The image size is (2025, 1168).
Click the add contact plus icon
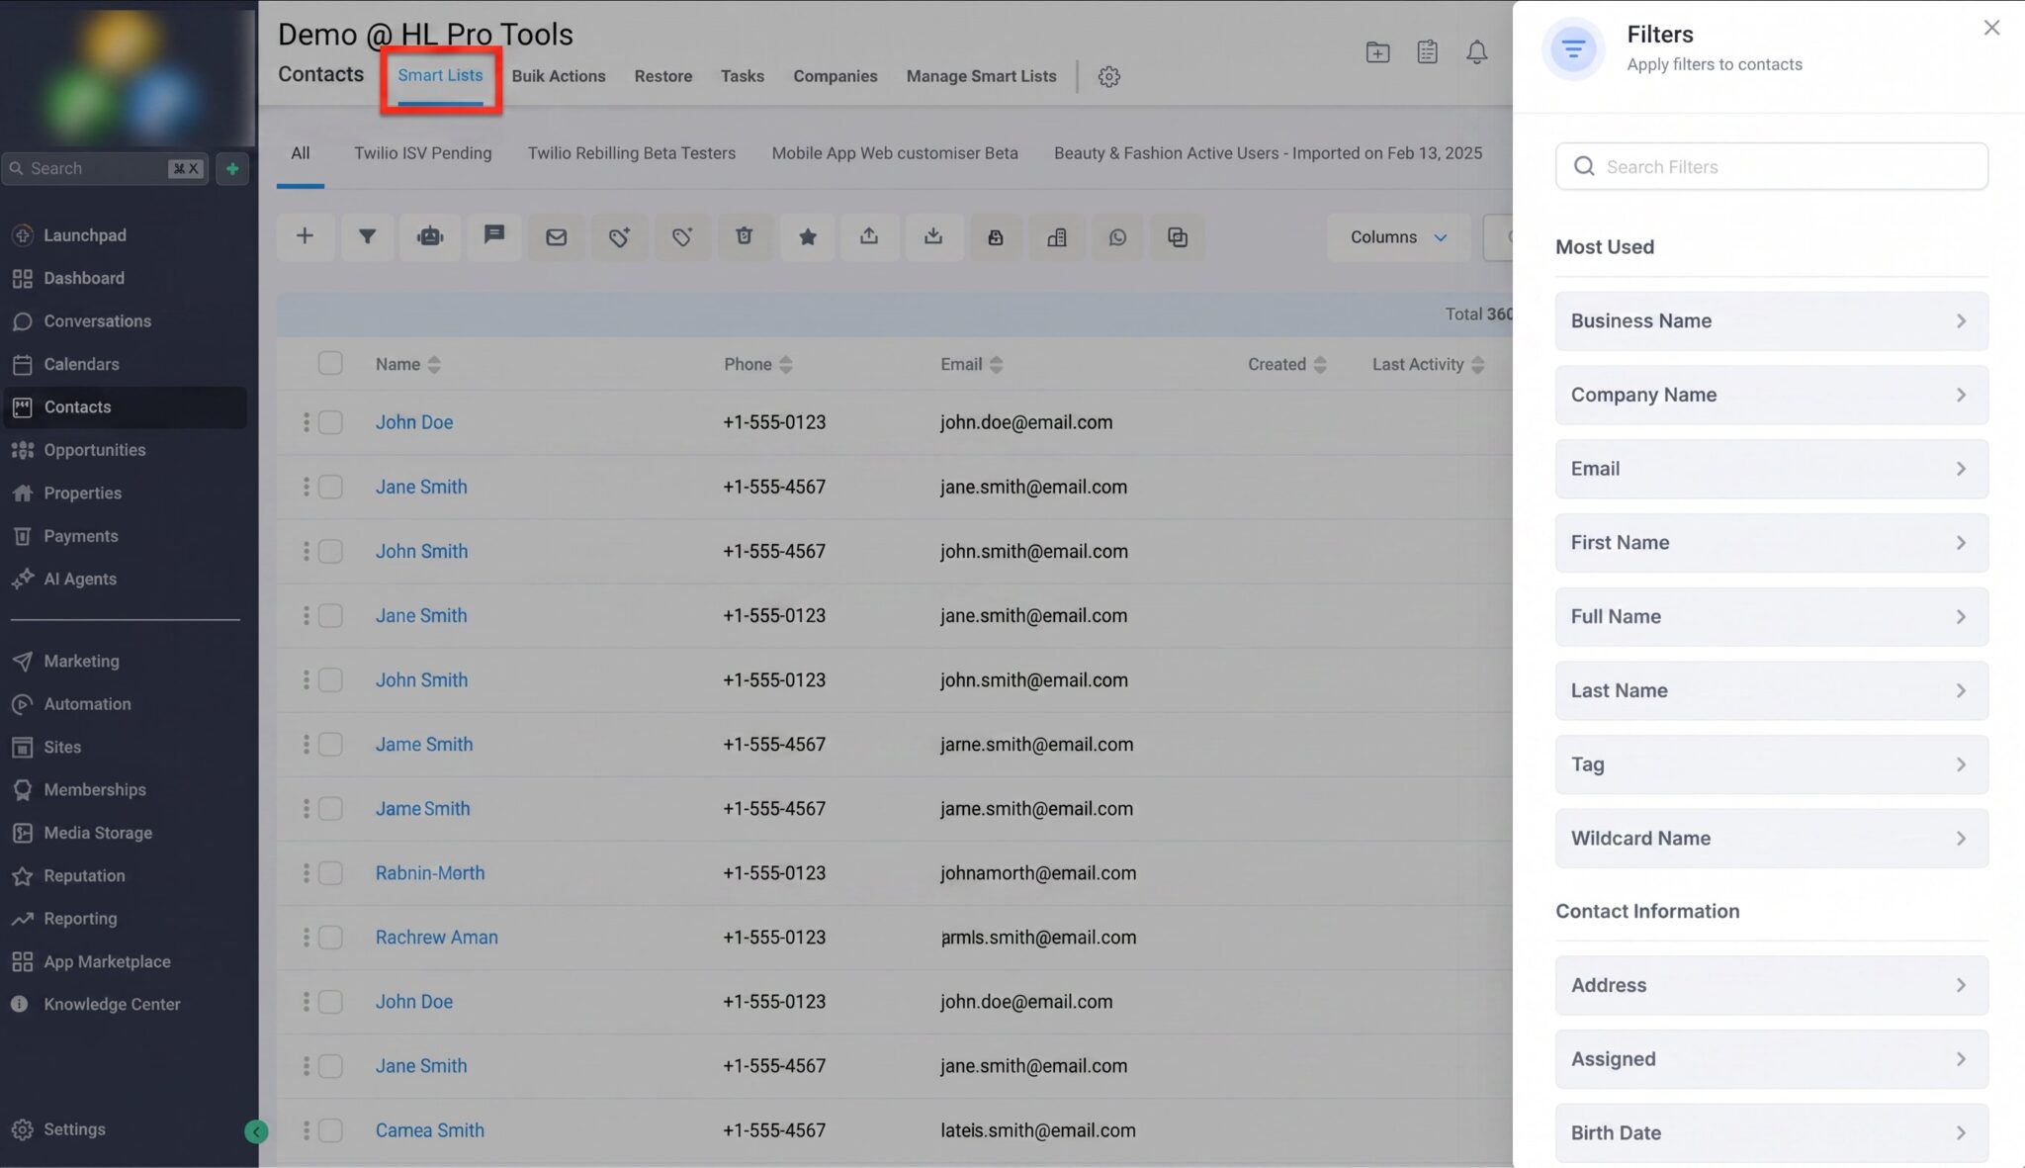pyautogui.click(x=305, y=236)
